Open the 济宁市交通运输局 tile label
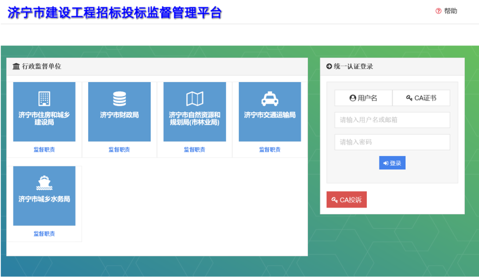This screenshot has height=277, width=479. 270,115
